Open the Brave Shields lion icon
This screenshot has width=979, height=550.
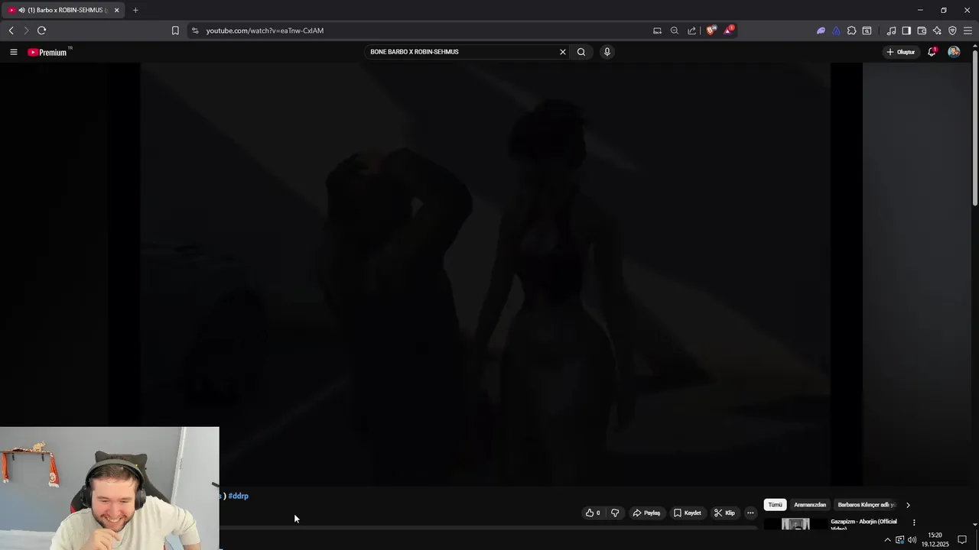(711, 31)
